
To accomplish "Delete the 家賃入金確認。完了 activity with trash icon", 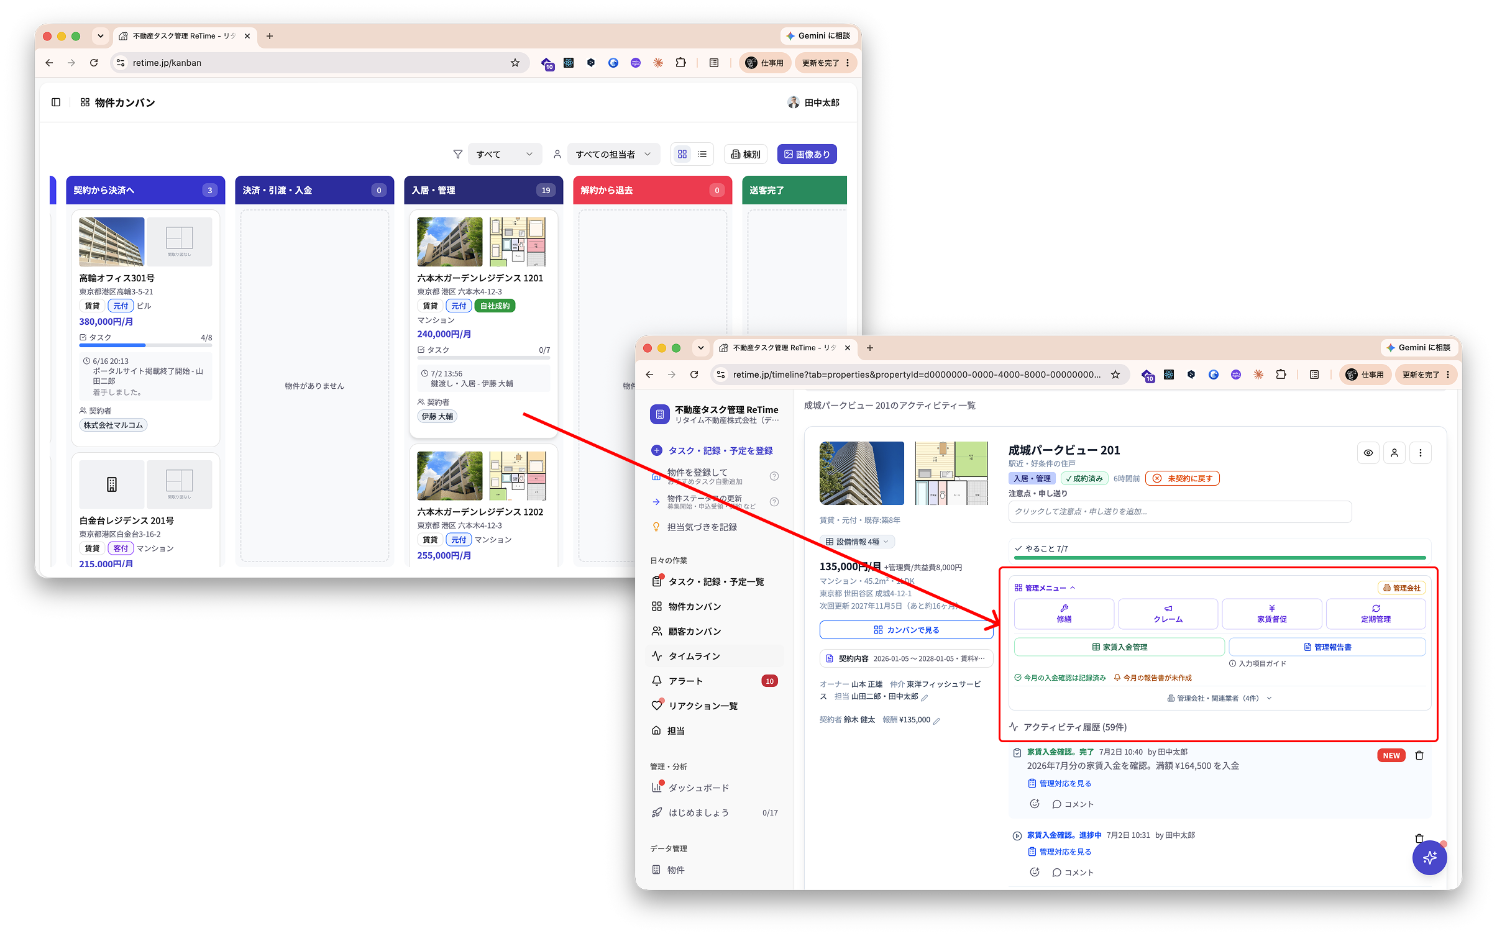I will (x=1419, y=755).
